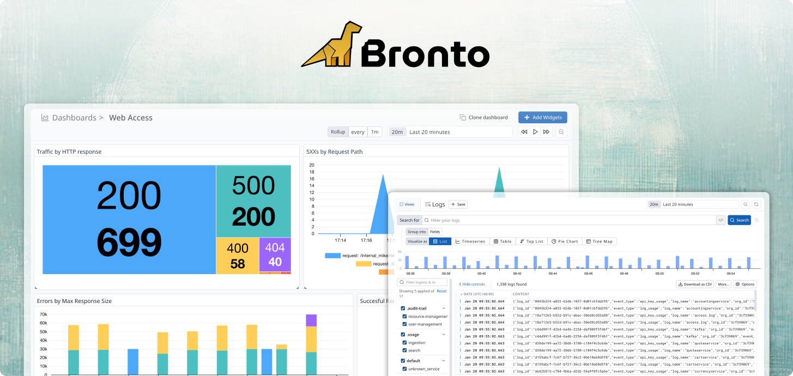
Task: Toggle the .usage checkbox
Action: (x=403, y=335)
